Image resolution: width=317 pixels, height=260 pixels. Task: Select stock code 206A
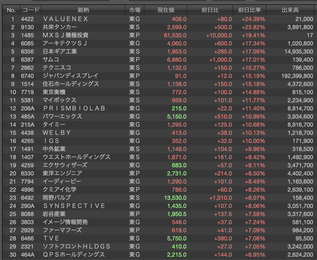tap(27, 108)
